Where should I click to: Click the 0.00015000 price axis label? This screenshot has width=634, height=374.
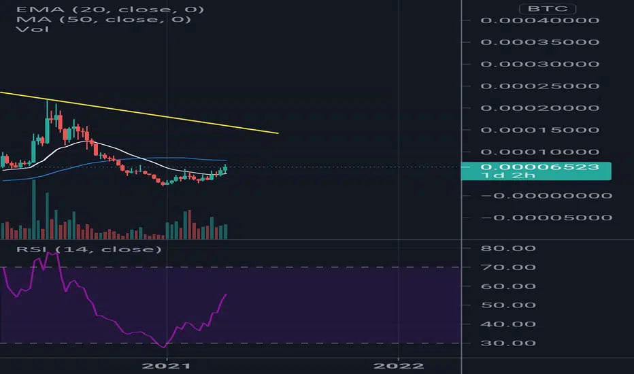(540, 130)
